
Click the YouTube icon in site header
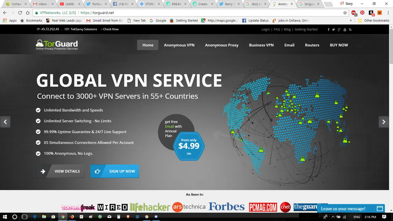pyautogui.click(x=345, y=29)
